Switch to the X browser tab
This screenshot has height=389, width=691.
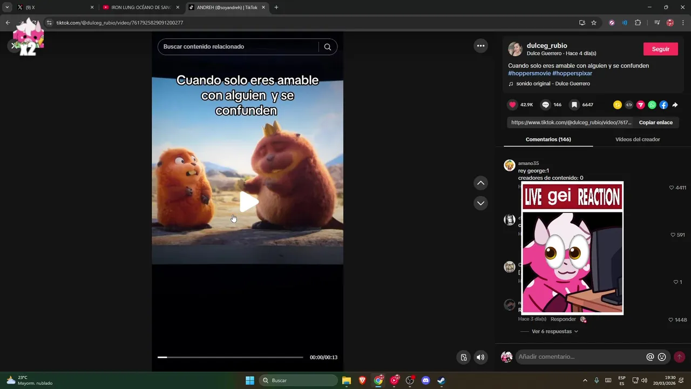tap(54, 8)
